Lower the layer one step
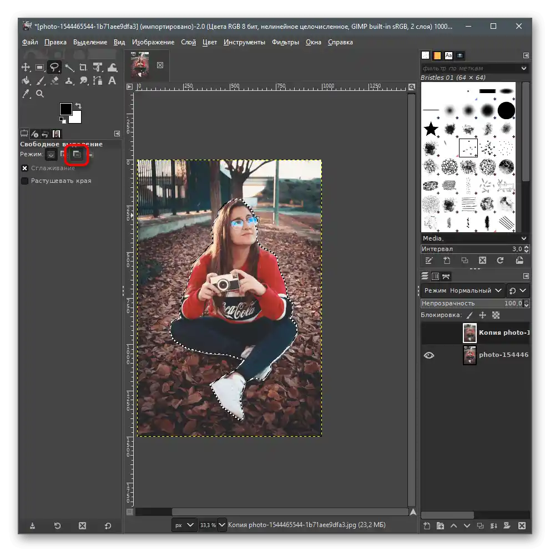Screen dimensions: 550x552 pyautogui.click(x=467, y=525)
